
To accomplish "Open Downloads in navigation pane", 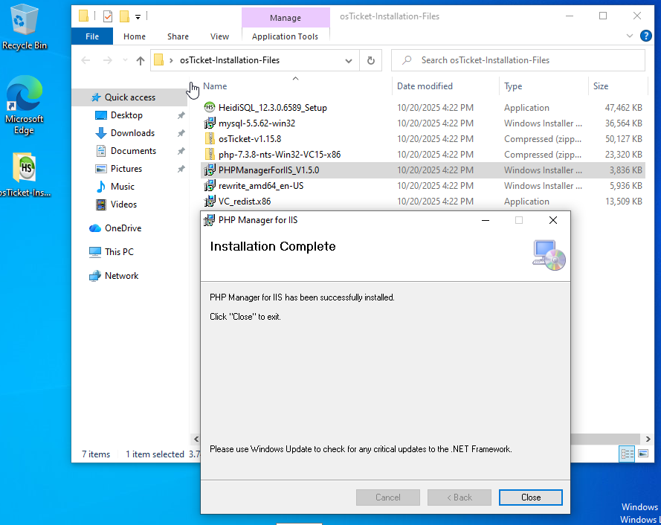I will pos(132,133).
